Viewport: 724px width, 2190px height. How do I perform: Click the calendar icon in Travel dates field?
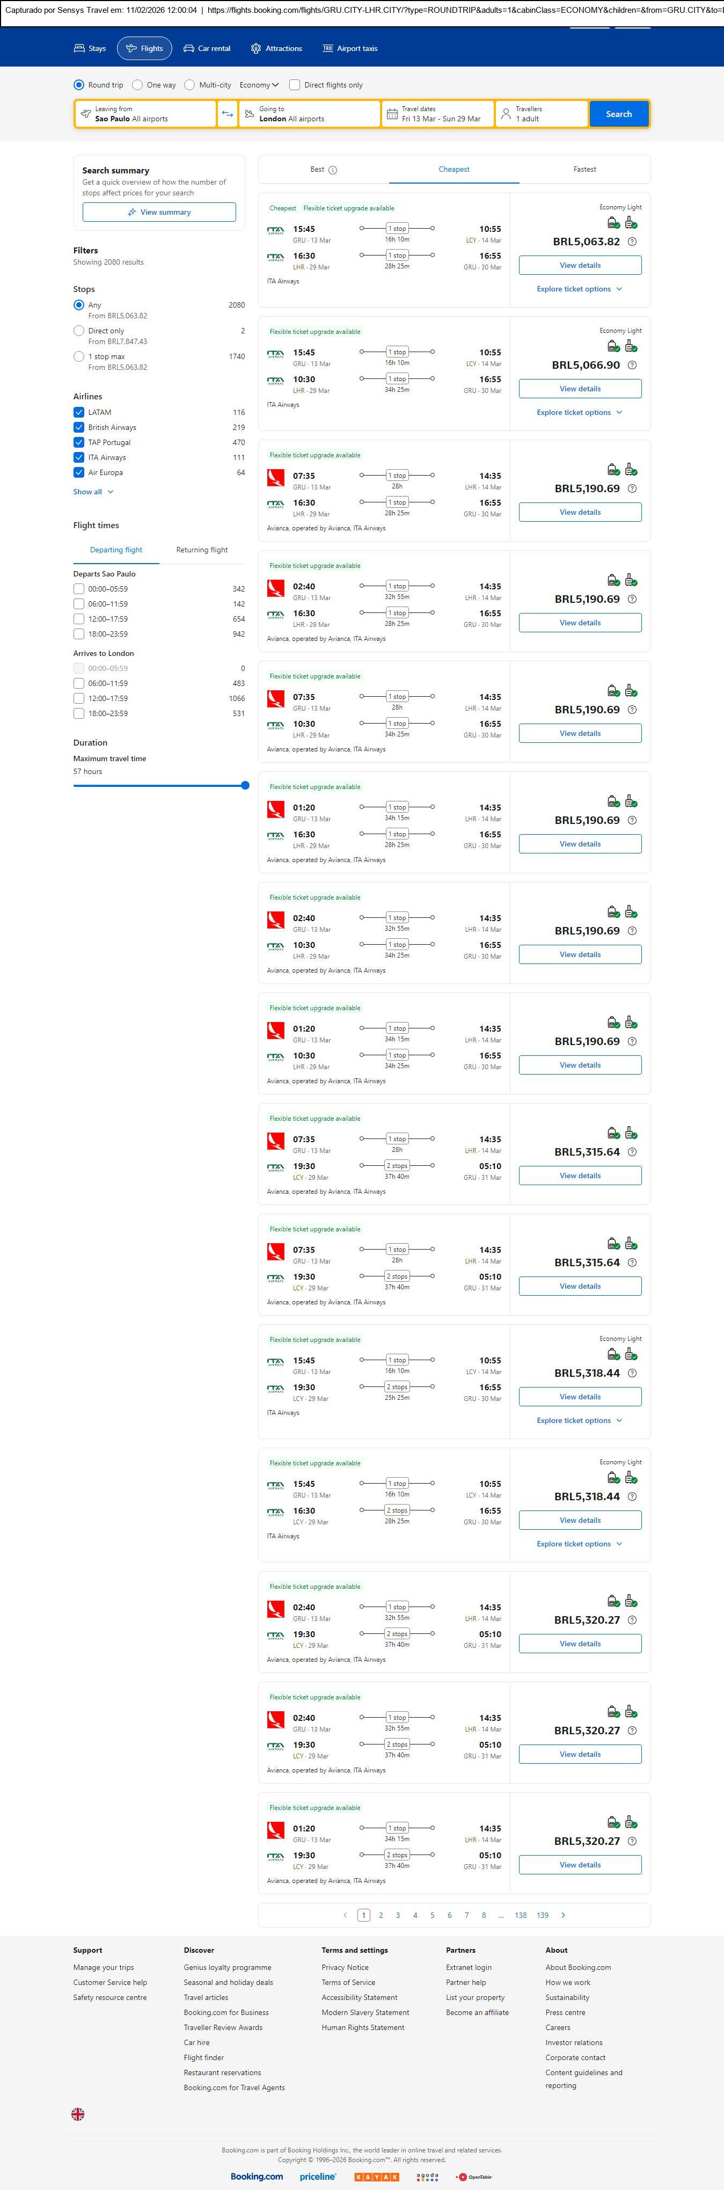(392, 114)
